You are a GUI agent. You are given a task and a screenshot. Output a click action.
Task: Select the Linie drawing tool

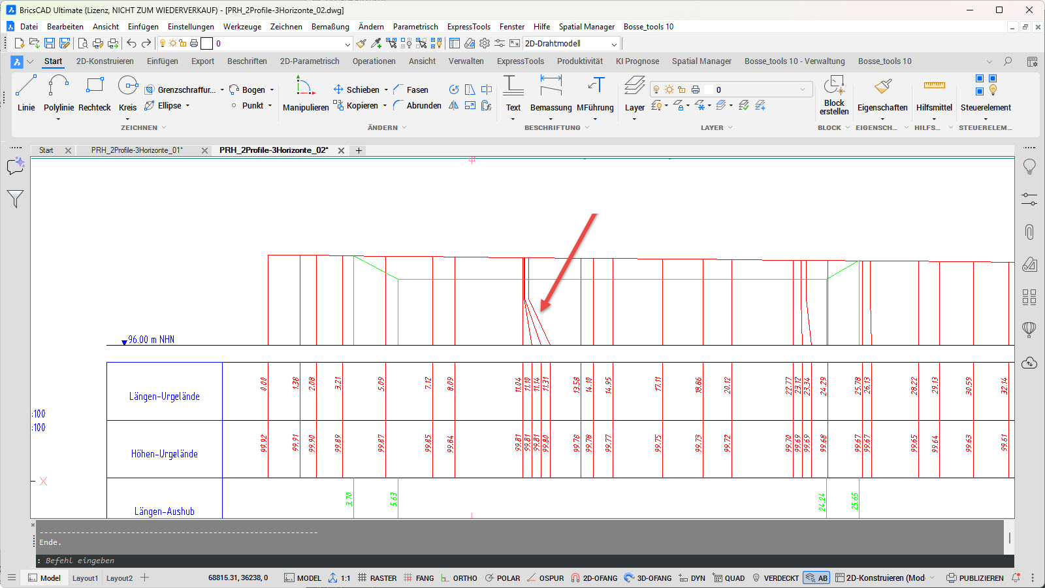(26, 93)
